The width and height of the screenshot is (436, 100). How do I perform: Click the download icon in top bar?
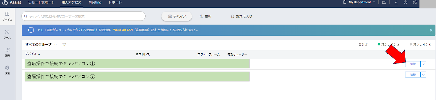point(396,2)
